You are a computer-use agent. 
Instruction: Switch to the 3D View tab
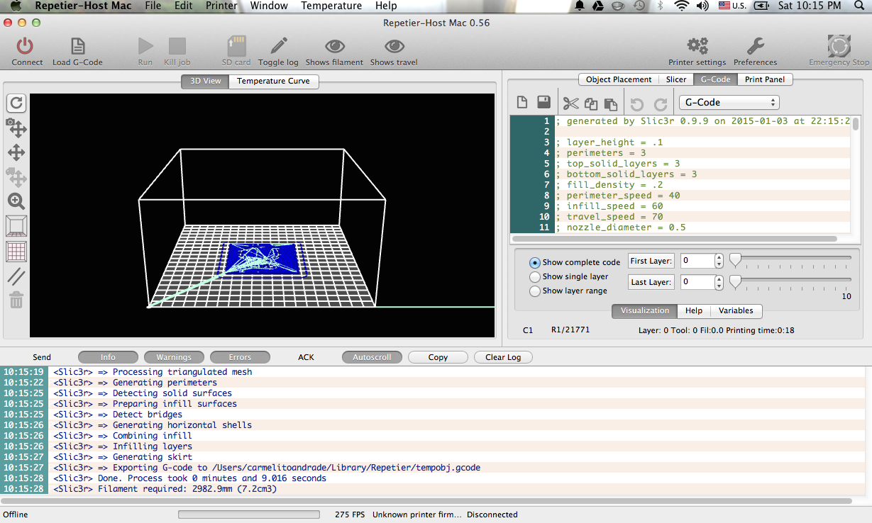click(x=205, y=81)
